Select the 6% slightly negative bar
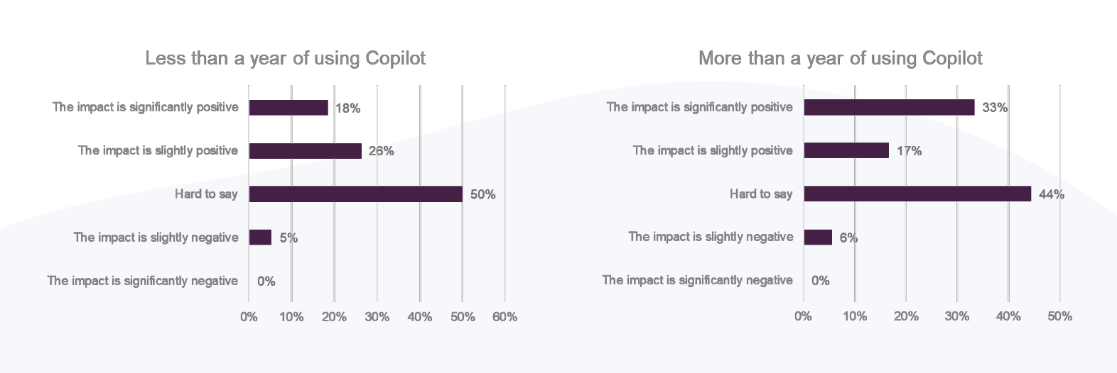The width and height of the screenshot is (1117, 373). tap(818, 237)
